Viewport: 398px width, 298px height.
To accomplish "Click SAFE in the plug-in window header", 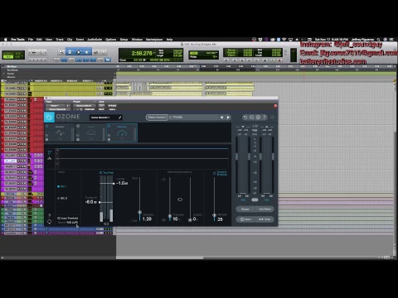I will coord(101,109).
